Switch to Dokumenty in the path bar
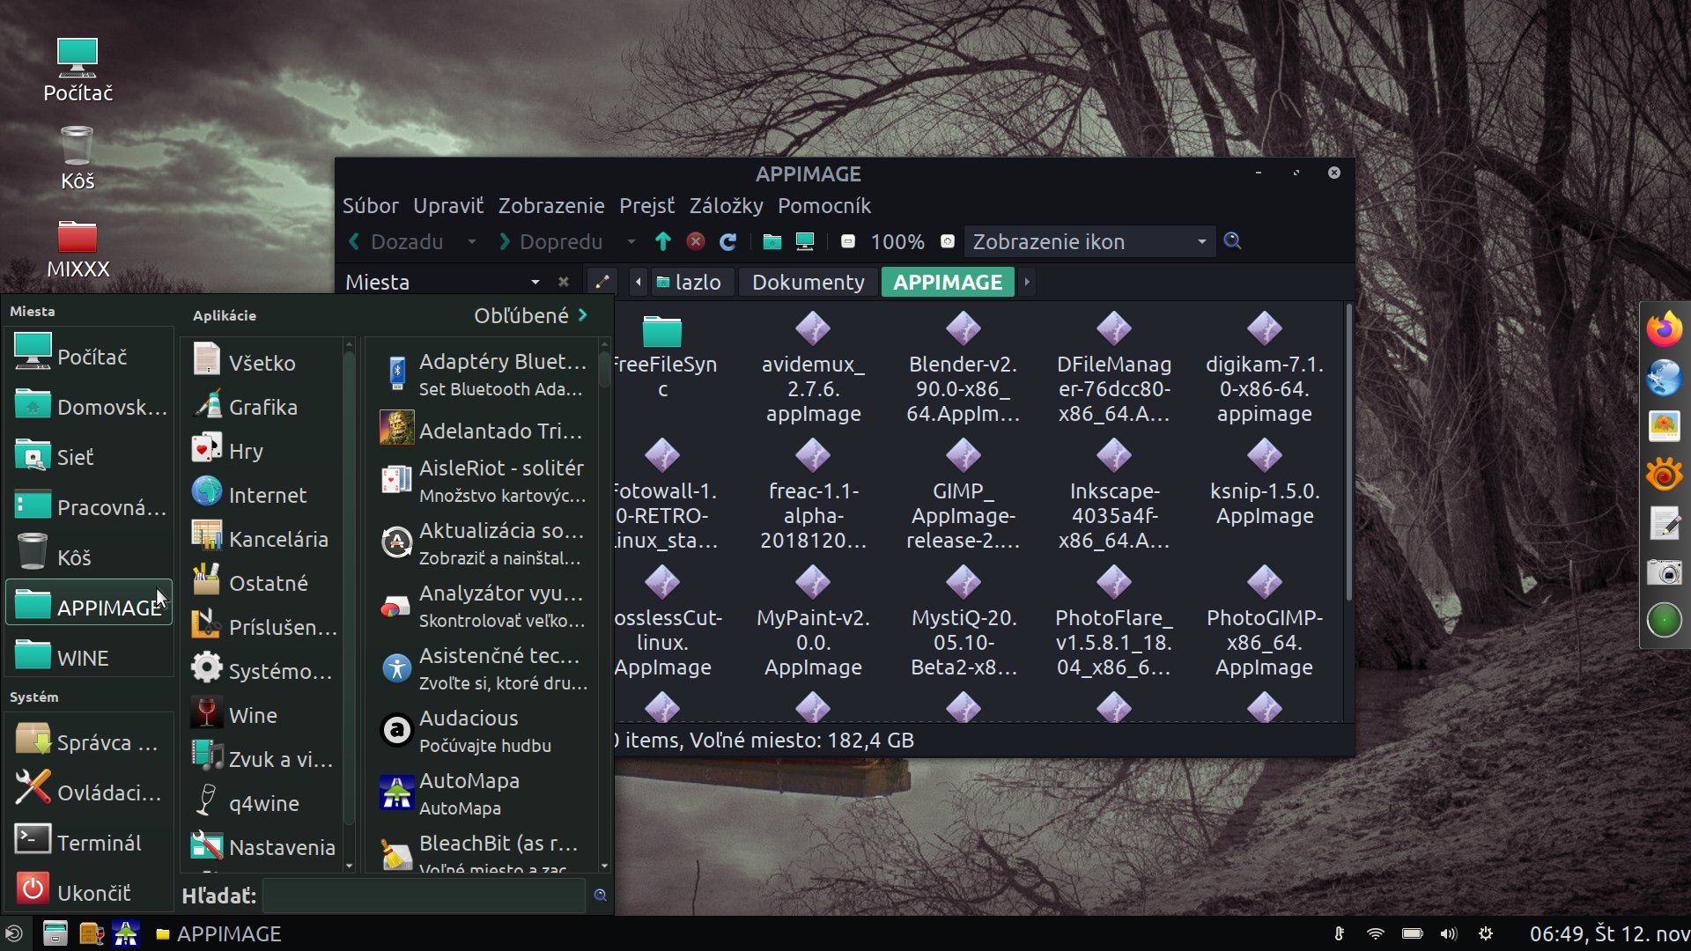Image resolution: width=1691 pixels, height=951 pixels. pyautogui.click(x=808, y=282)
